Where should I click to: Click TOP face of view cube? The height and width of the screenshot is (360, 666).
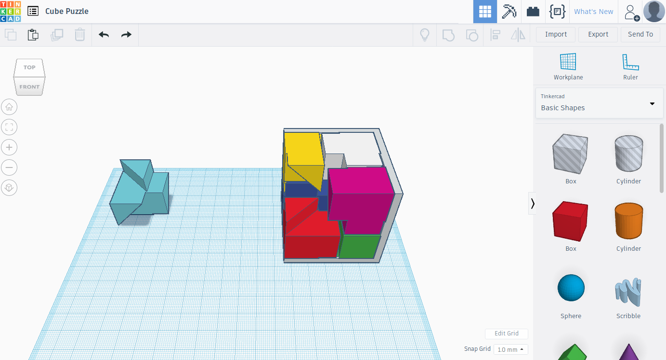(29, 67)
